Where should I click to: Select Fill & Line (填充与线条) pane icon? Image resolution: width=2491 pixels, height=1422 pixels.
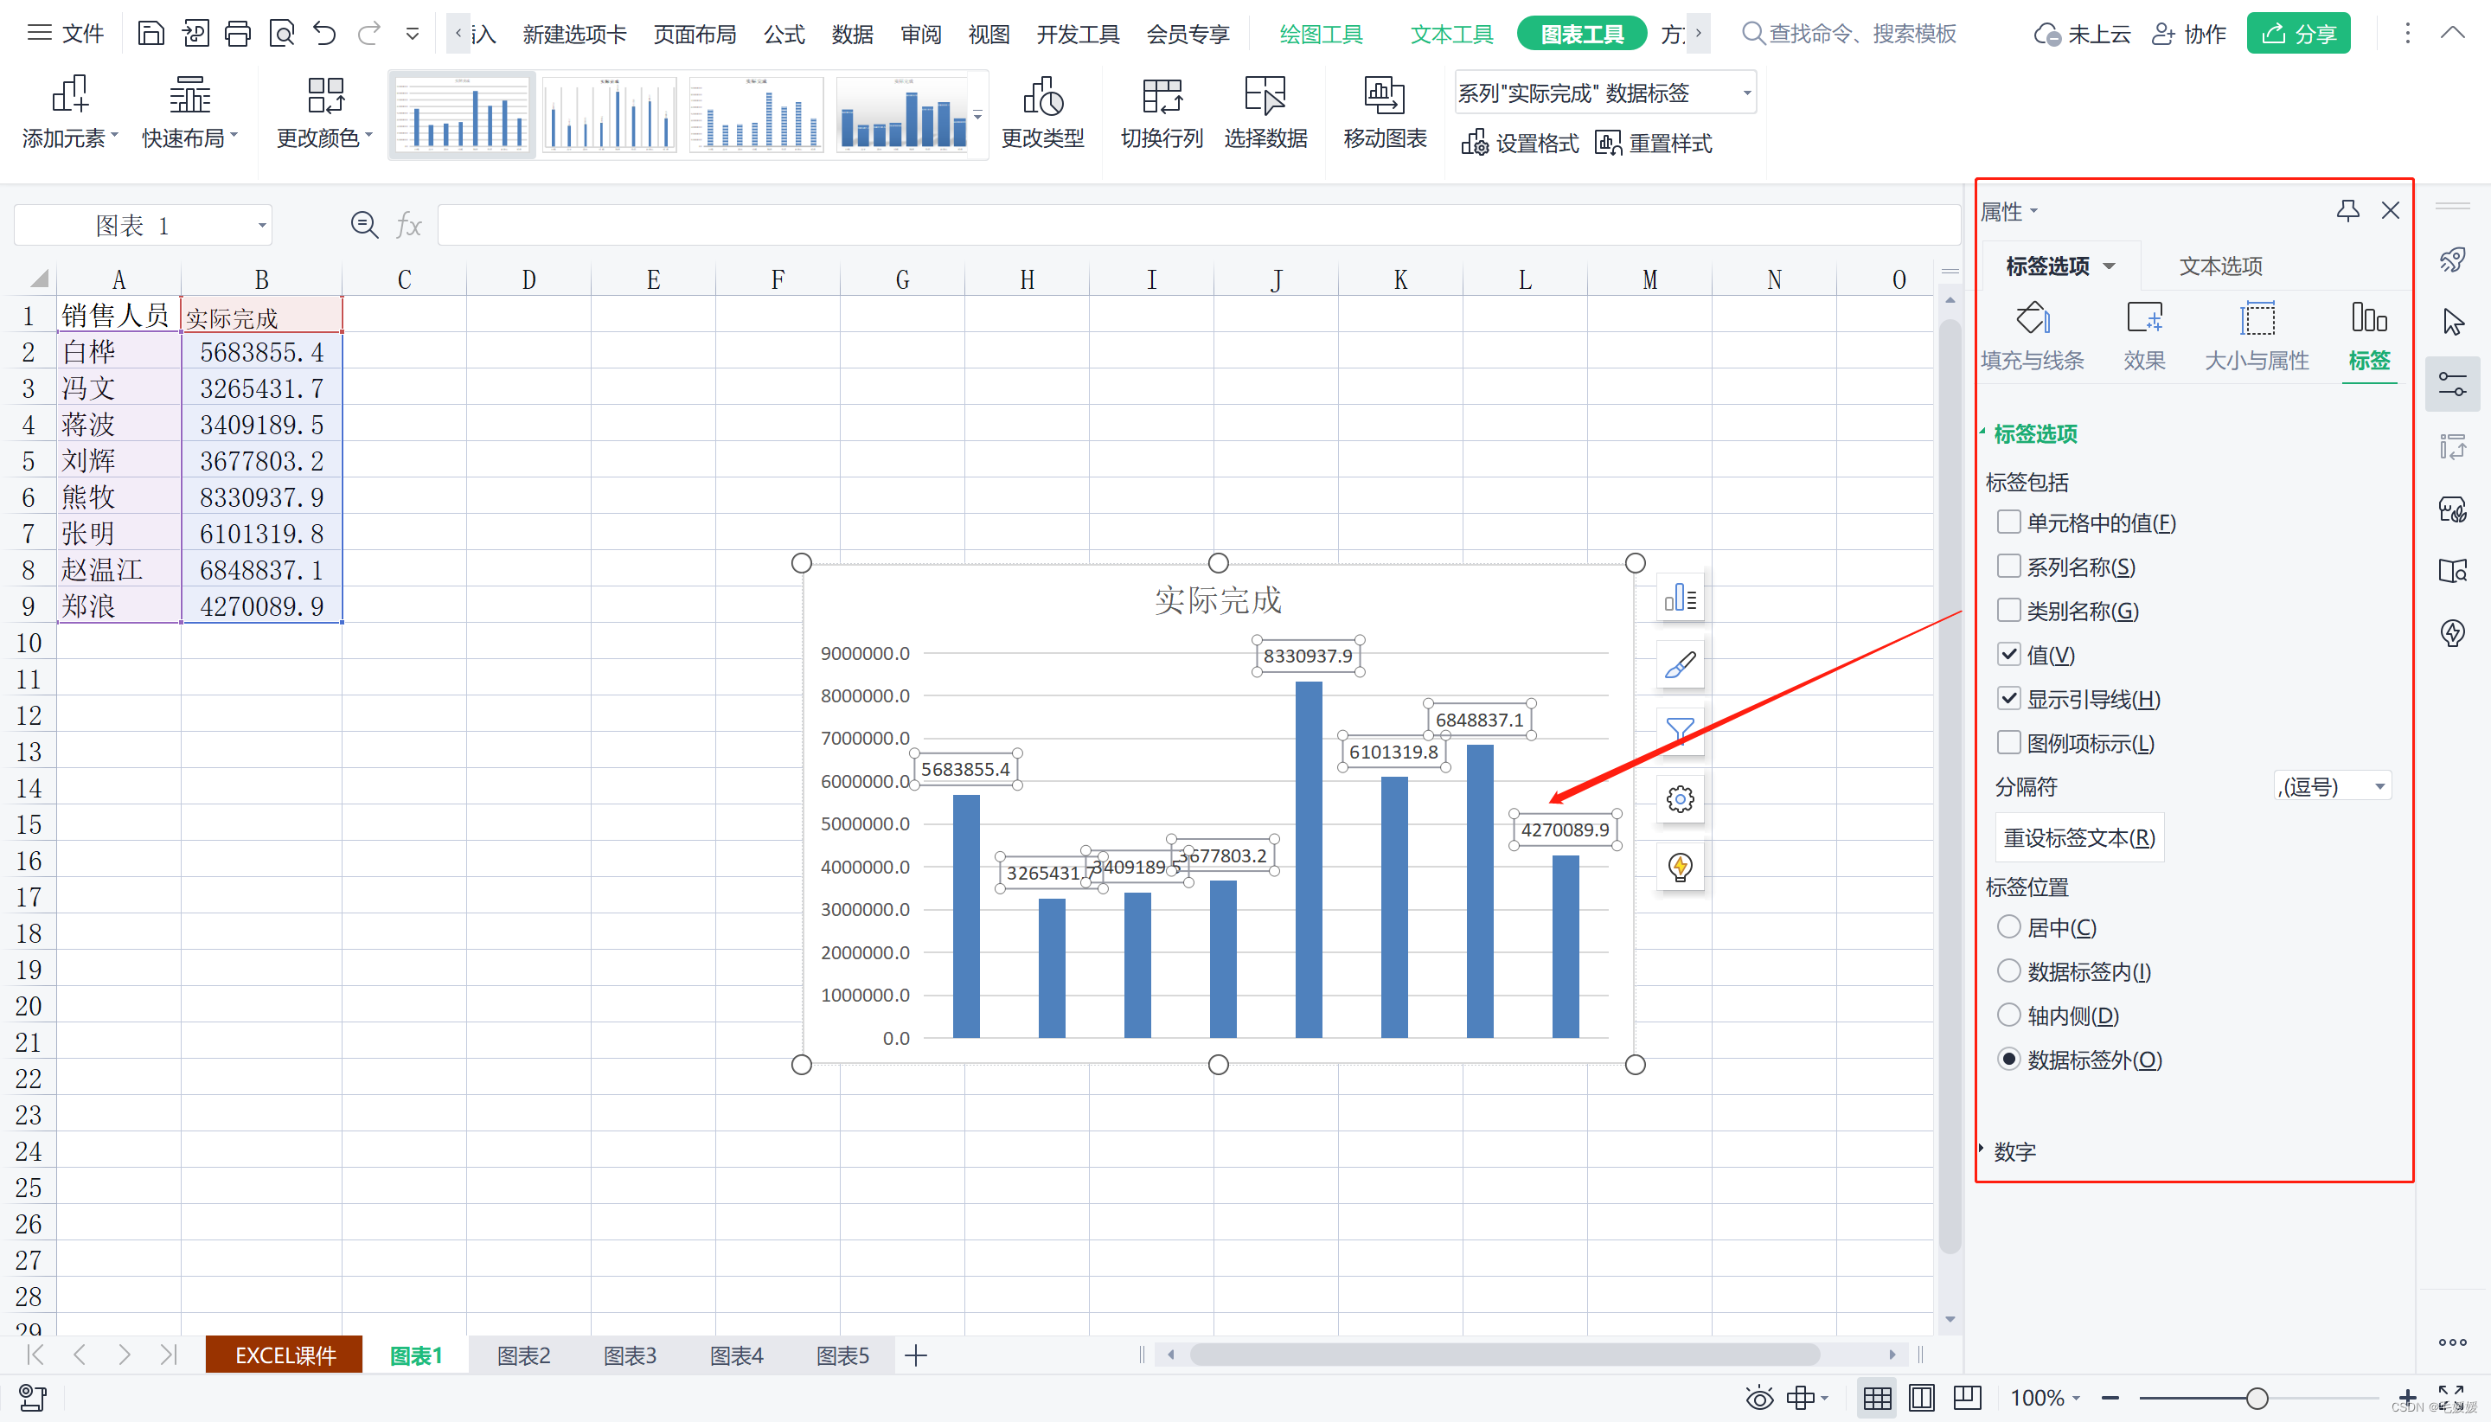coord(2032,336)
